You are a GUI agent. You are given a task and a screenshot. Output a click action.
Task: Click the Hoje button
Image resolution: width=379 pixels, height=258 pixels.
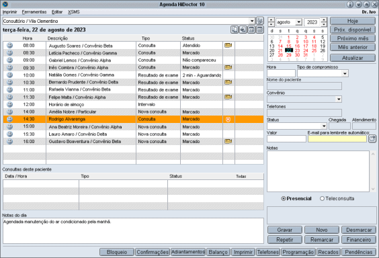tap(353, 21)
